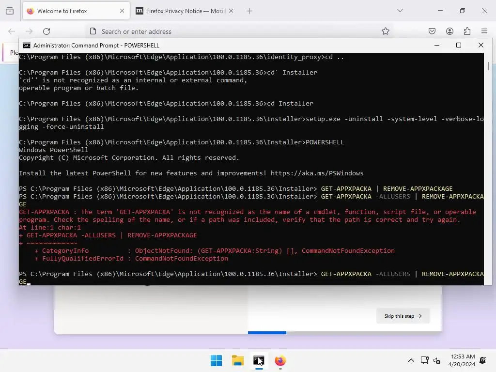
Task: Open the Firefox account icon
Action: click(x=449, y=31)
